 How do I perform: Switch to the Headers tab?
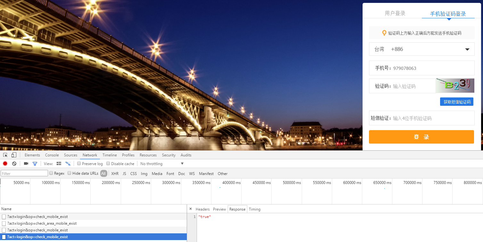tap(202, 209)
